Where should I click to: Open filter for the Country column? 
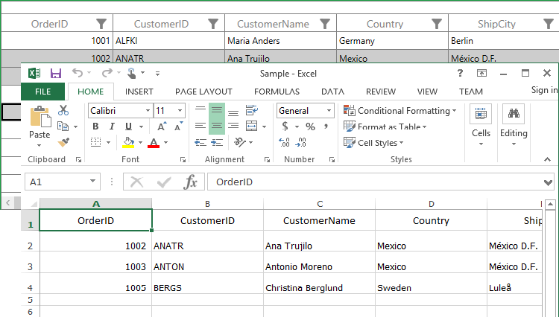(x=438, y=24)
